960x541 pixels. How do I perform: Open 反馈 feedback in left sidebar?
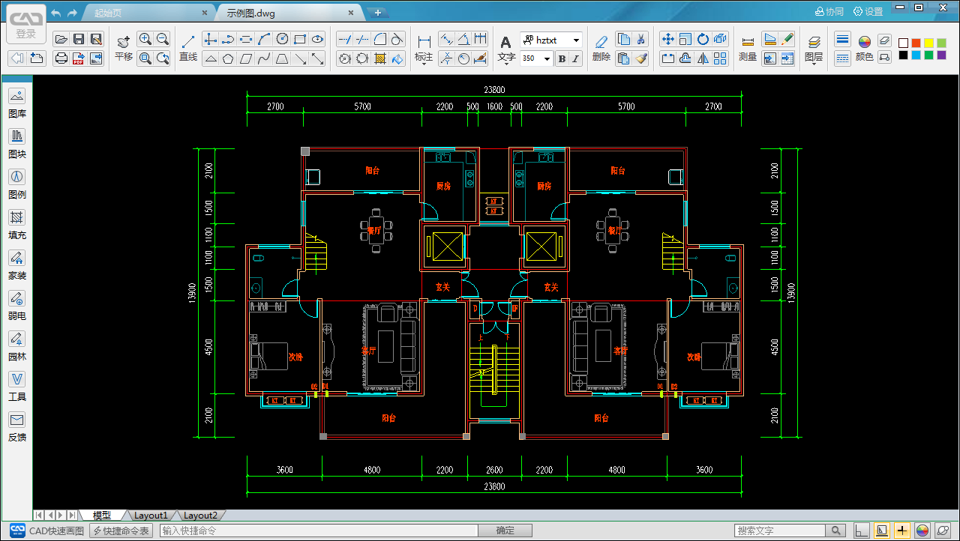click(17, 427)
